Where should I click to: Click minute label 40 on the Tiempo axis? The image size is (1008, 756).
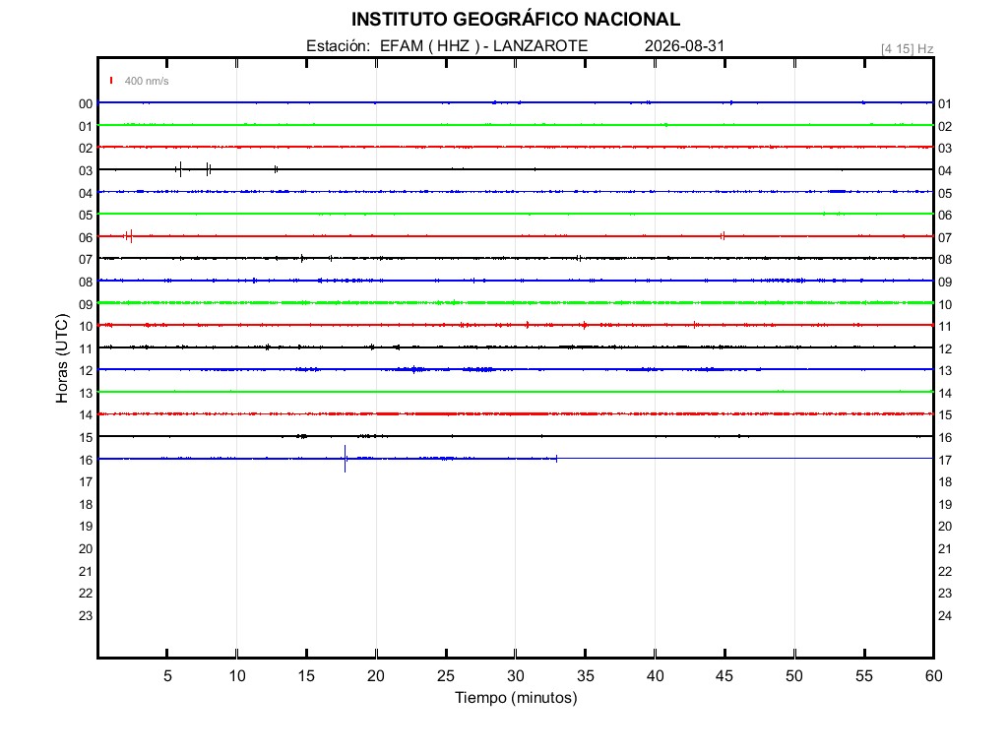click(x=655, y=676)
